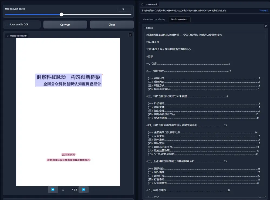Remove uploaded PDF with the X icon
Viewport: 270px width, 200px height.
130,35
